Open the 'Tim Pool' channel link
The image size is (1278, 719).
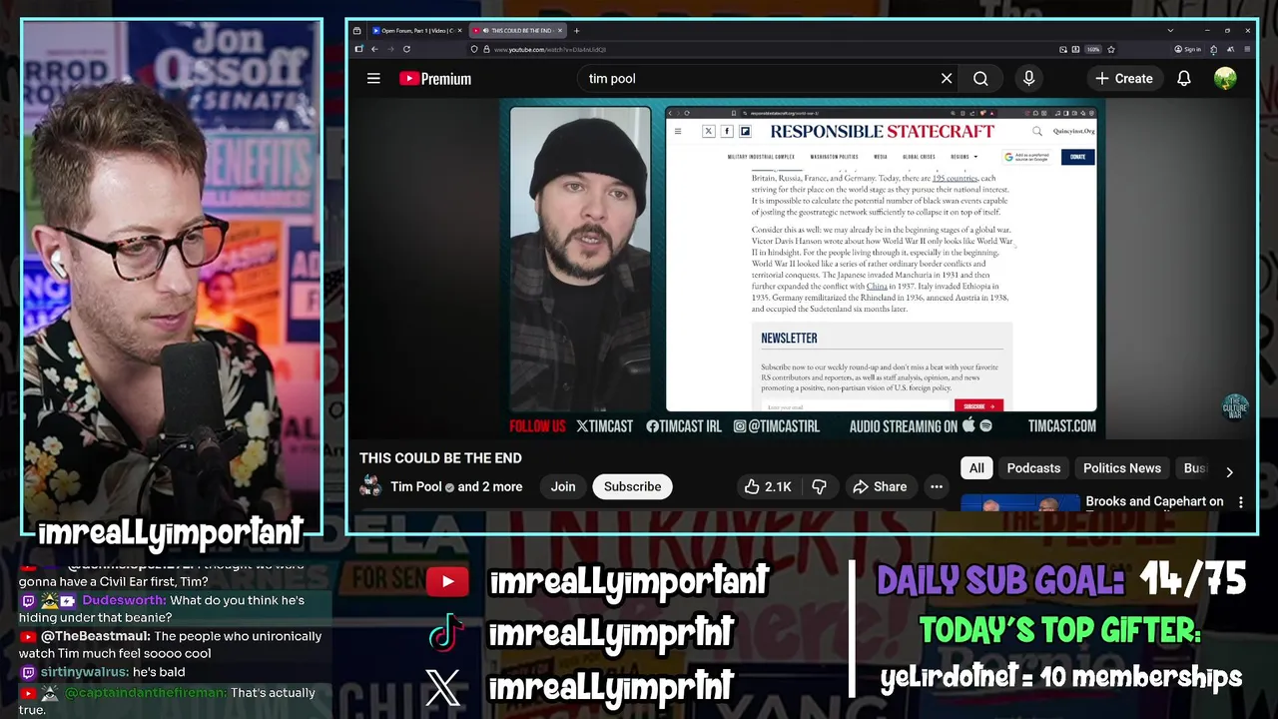416,486
